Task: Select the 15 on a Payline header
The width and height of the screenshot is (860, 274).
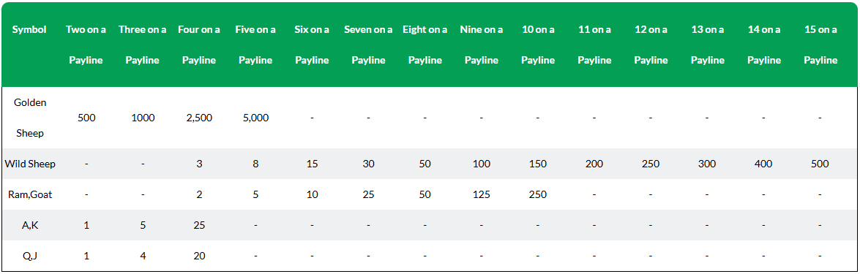Action: click(820, 45)
